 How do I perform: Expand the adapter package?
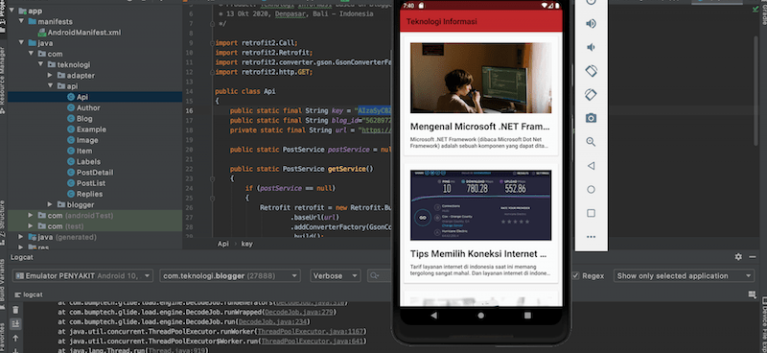(x=51, y=76)
